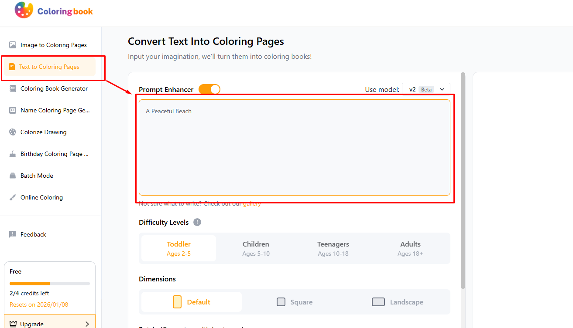The height and width of the screenshot is (328, 573).
Task: Select Children Ages 5-10 difficulty
Action: (x=256, y=248)
